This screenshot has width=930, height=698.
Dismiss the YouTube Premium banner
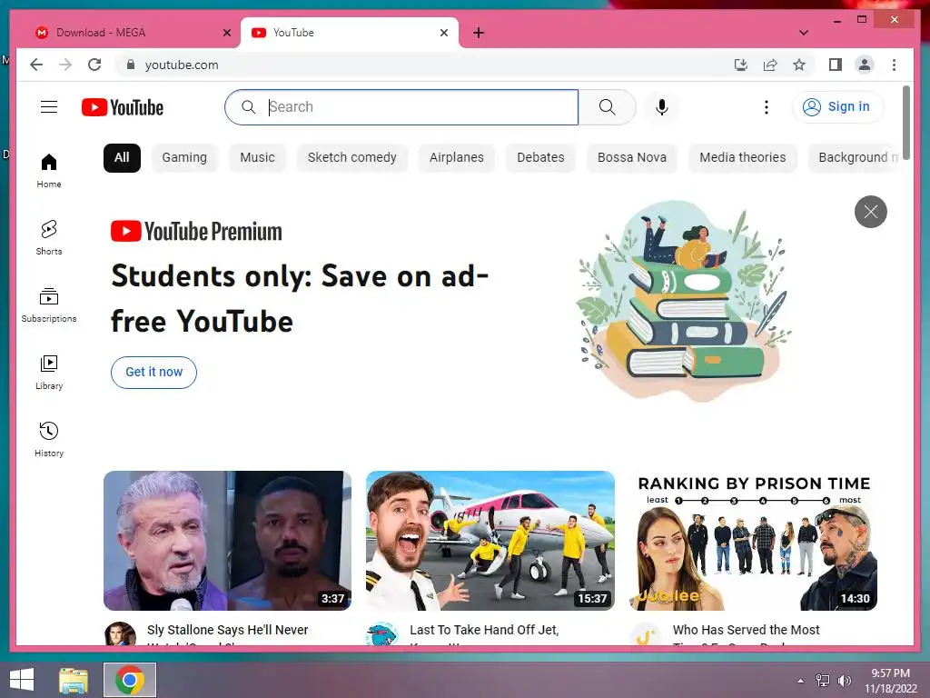(870, 211)
